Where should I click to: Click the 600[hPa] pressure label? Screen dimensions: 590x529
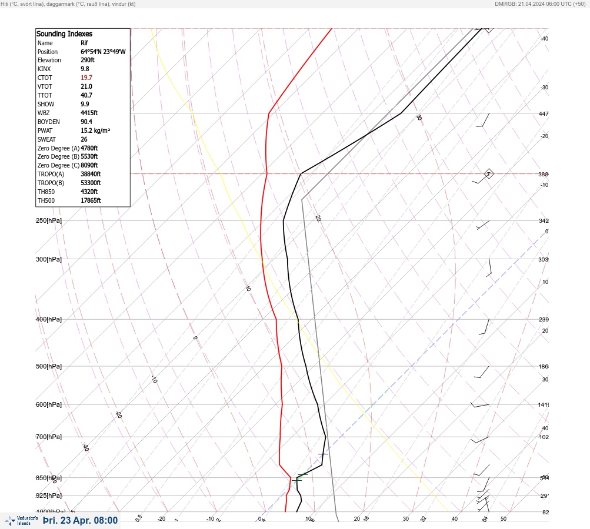49,404
